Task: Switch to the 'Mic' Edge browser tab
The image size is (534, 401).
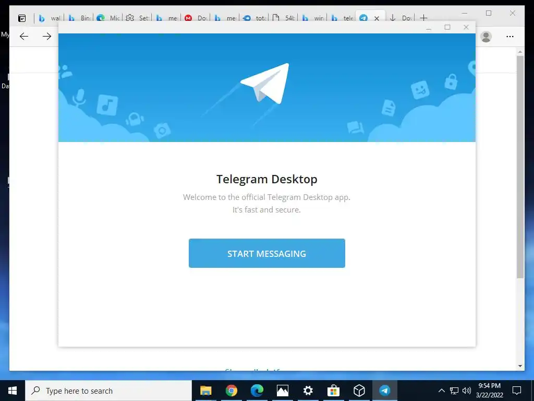Action: click(108, 18)
